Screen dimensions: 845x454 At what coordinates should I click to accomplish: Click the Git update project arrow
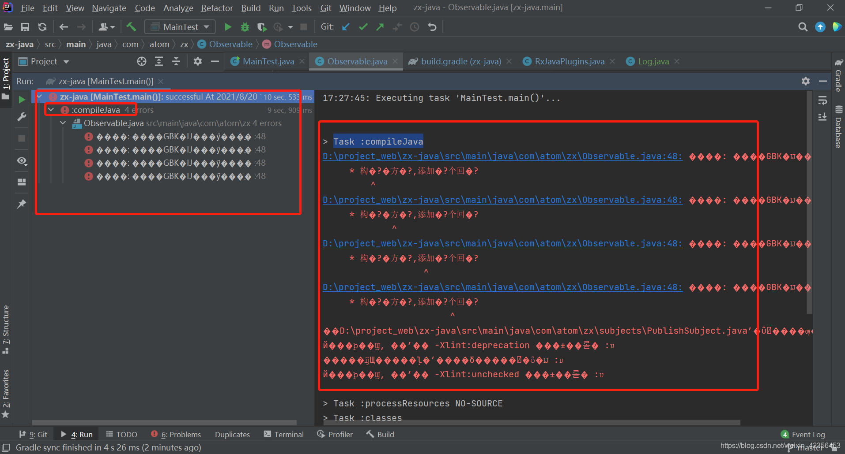point(346,27)
